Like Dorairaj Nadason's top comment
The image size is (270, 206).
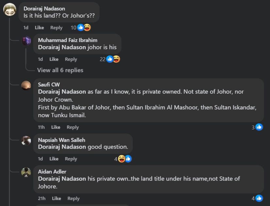point(39,28)
